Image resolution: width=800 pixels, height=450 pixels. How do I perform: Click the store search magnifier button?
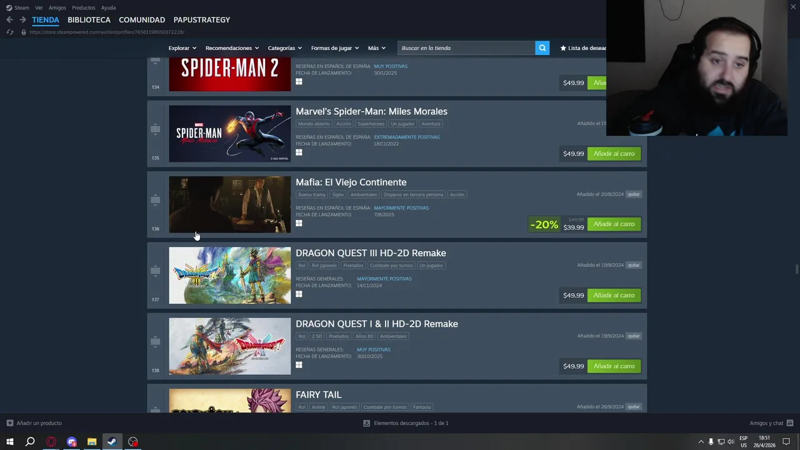click(x=542, y=48)
